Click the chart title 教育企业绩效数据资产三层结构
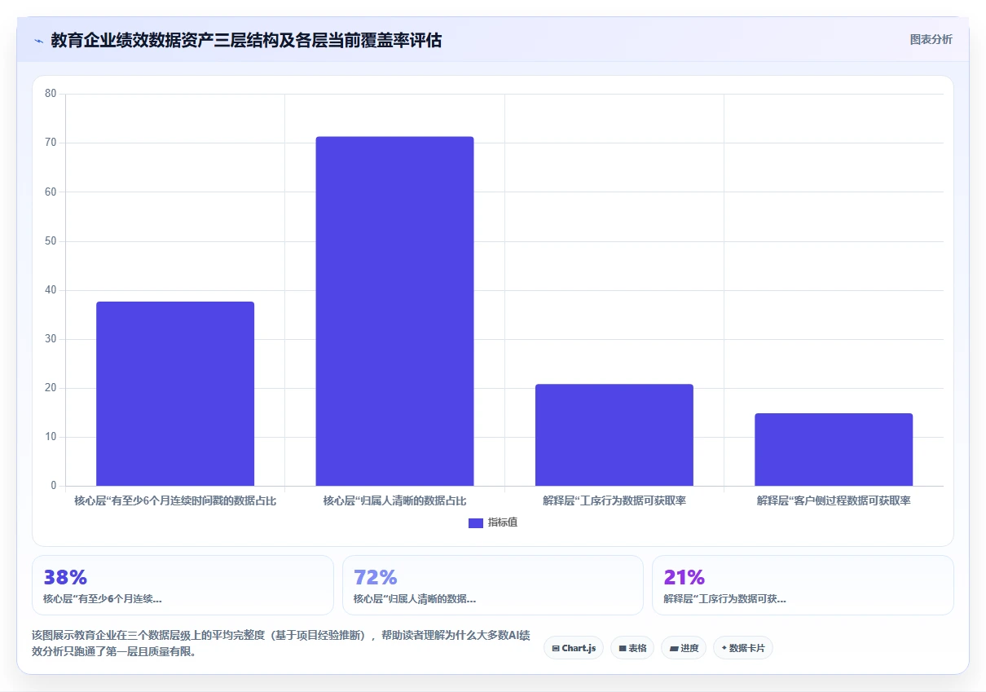986x692 pixels. [x=246, y=40]
